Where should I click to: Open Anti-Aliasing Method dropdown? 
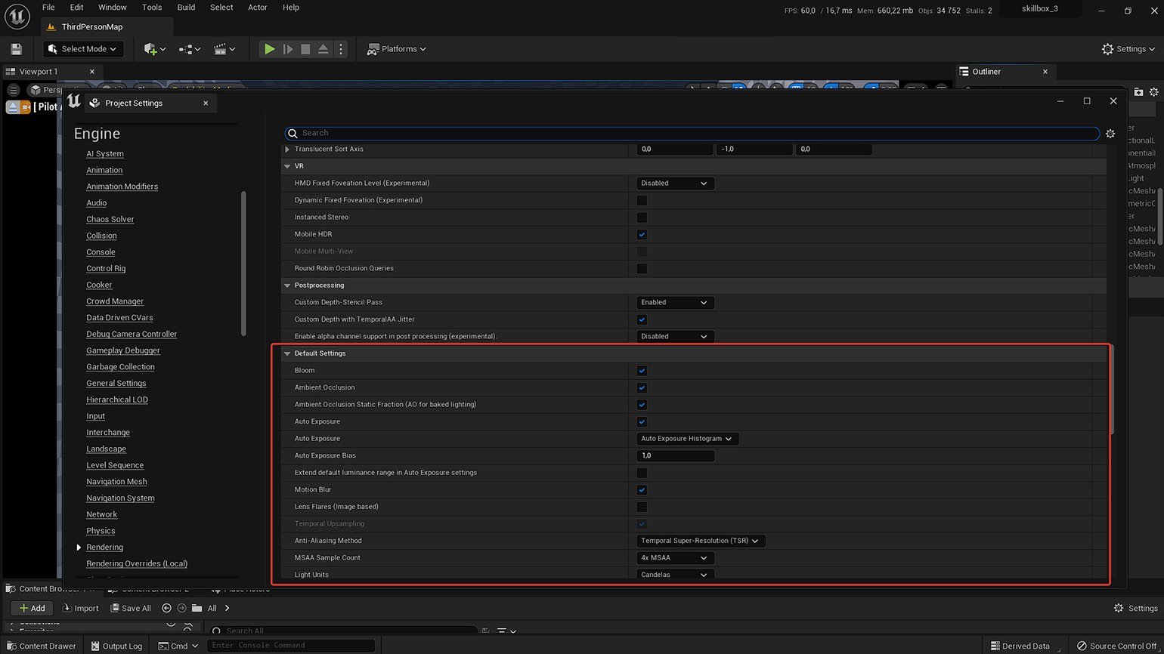701,541
